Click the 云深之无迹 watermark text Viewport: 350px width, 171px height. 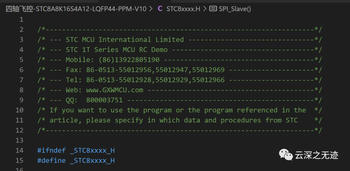[317, 155]
